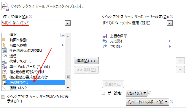Viewport: 186px width, 108px height.
Task: Click info icon beside リセット button
Action: tap(150, 93)
